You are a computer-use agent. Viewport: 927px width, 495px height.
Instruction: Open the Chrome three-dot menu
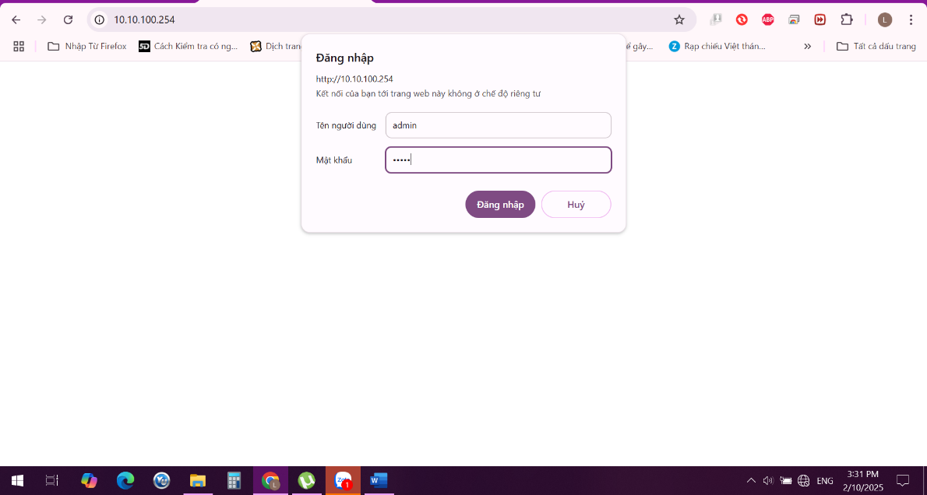click(x=911, y=19)
